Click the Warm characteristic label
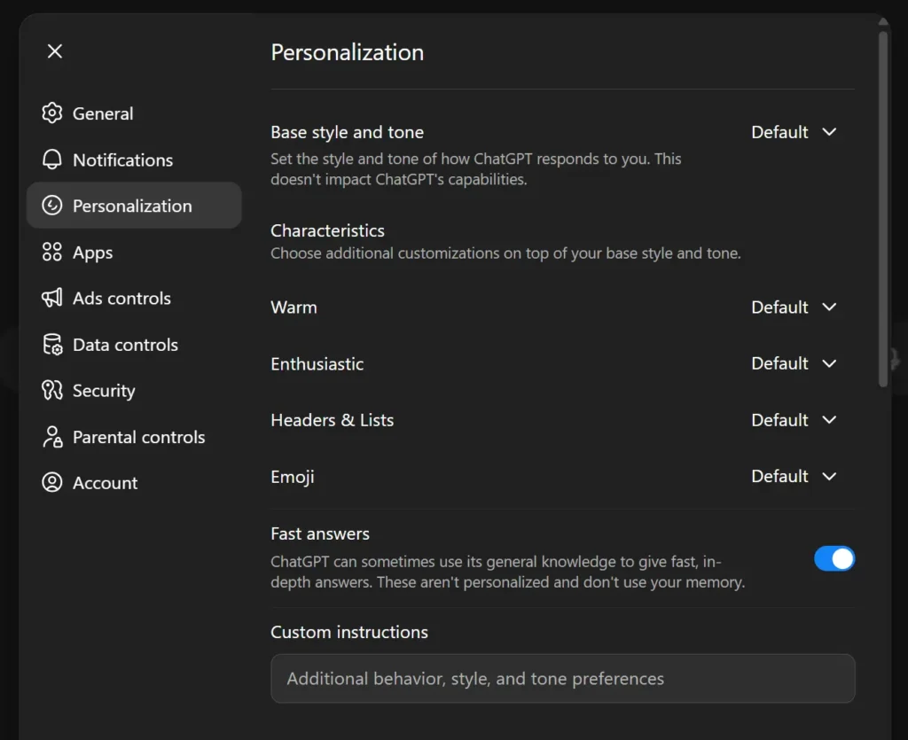 coord(294,307)
